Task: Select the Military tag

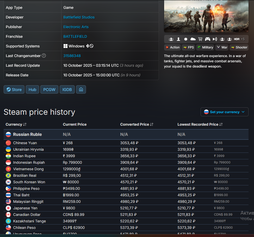Action: [205, 47]
